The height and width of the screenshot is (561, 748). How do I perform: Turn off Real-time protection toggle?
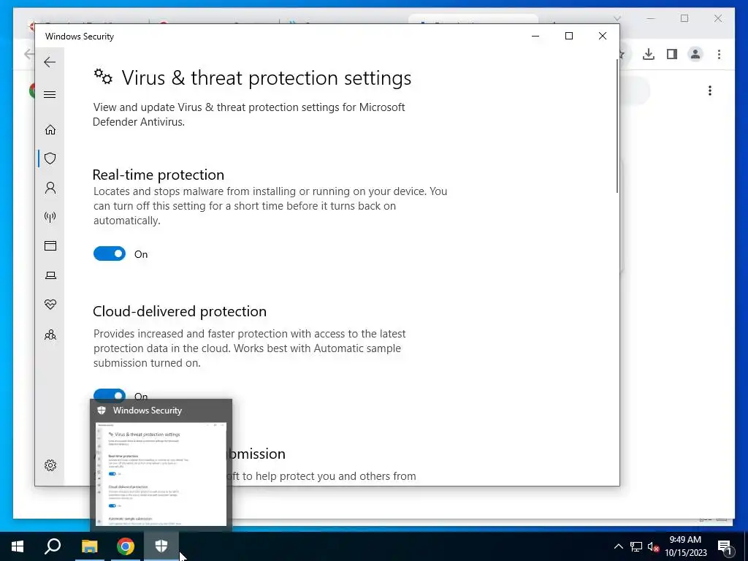coord(110,253)
